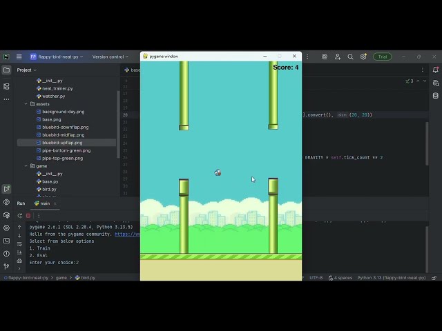Stop the running main process
Screen dimensions: 442x331
[x=28, y=216]
